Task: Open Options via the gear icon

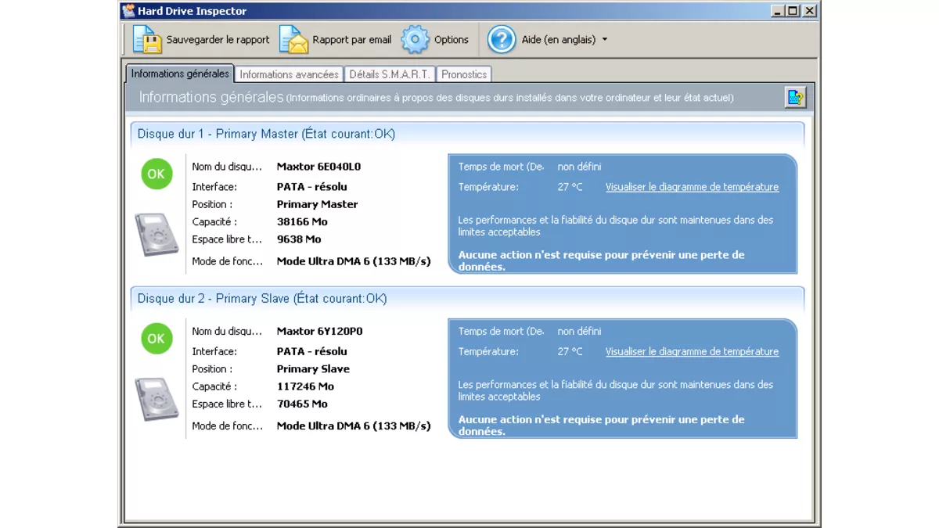Action: (413, 39)
